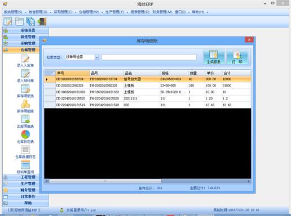Image resolution: width=291 pixels, height=216 pixels.
Task: Click the PN-2032010092326 cell
Action: coord(107,85)
